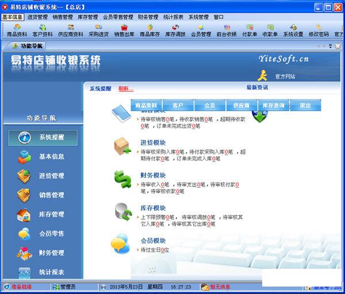
Task: Open the 销售管理 menu
Action: pyautogui.click(x=63, y=17)
